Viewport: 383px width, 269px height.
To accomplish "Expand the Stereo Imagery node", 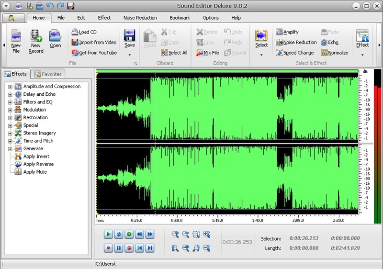I will point(10,134).
